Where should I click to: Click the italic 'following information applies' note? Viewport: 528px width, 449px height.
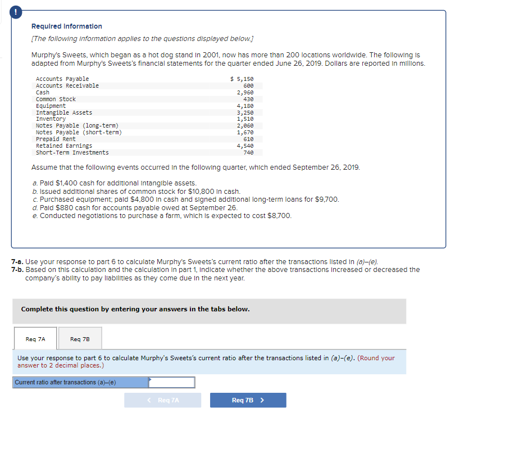coord(143,39)
